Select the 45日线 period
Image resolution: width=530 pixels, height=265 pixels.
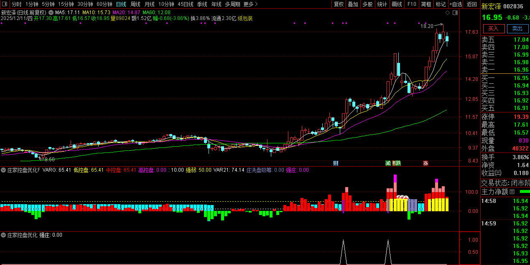click(185, 4)
